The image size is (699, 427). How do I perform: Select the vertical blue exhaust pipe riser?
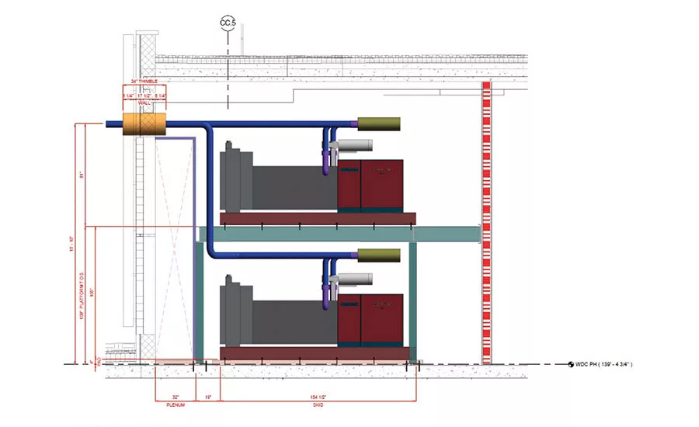coord(210,189)
